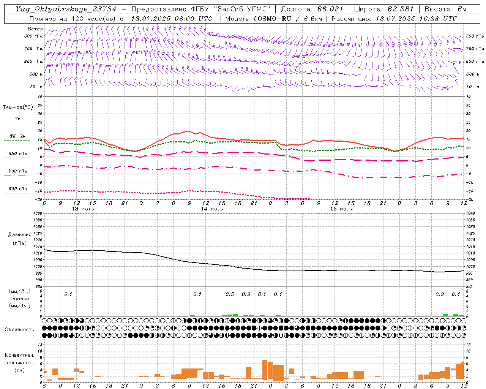This screenshot has width=486, height=389.
Task: Select the Облачность cloud cover label
Action: [19, 329]
